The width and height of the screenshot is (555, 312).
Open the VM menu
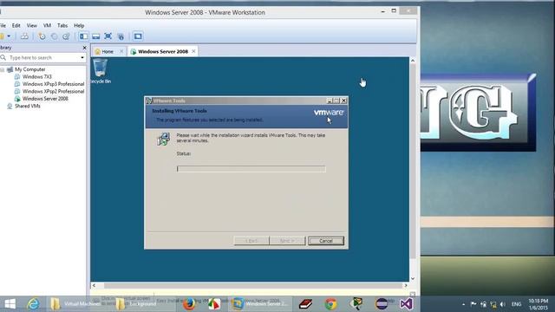coord(47,25)
